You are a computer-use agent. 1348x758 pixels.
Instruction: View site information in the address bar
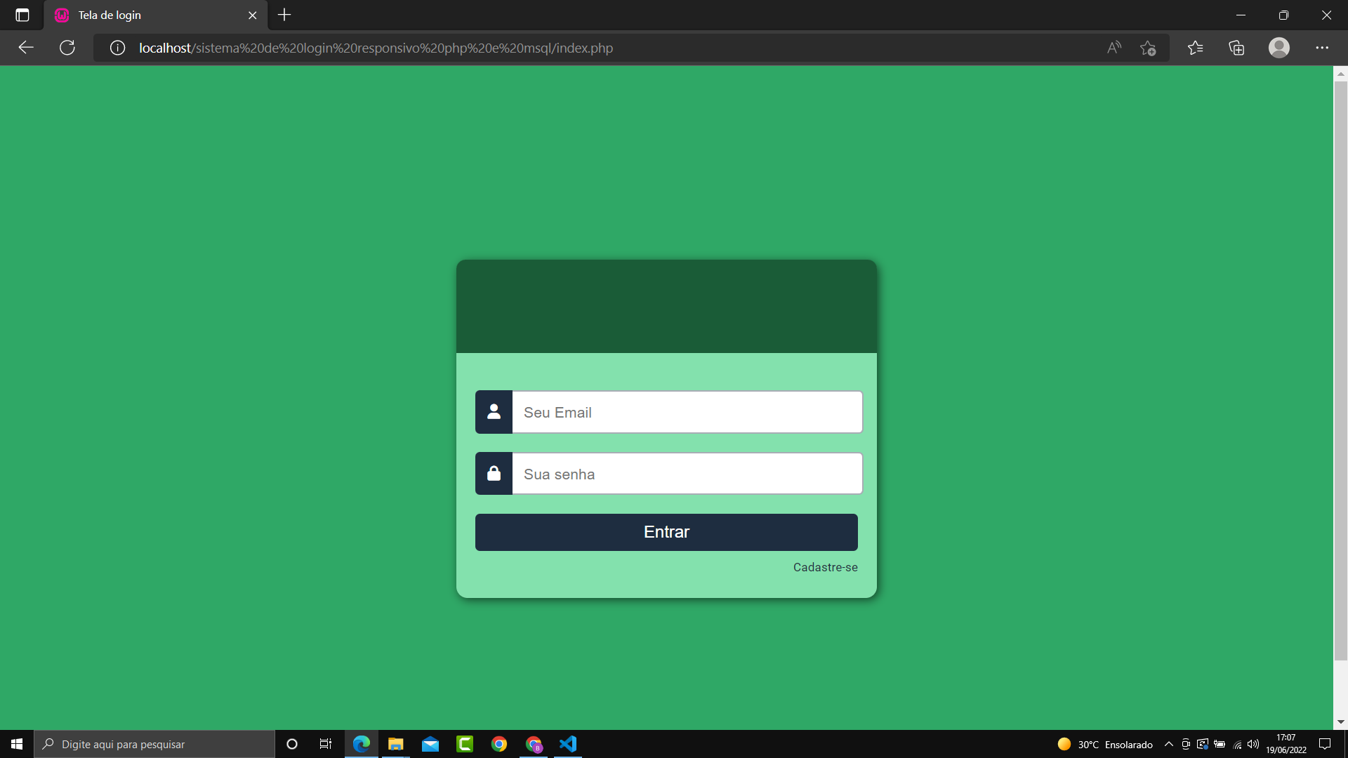pos(117,48)
